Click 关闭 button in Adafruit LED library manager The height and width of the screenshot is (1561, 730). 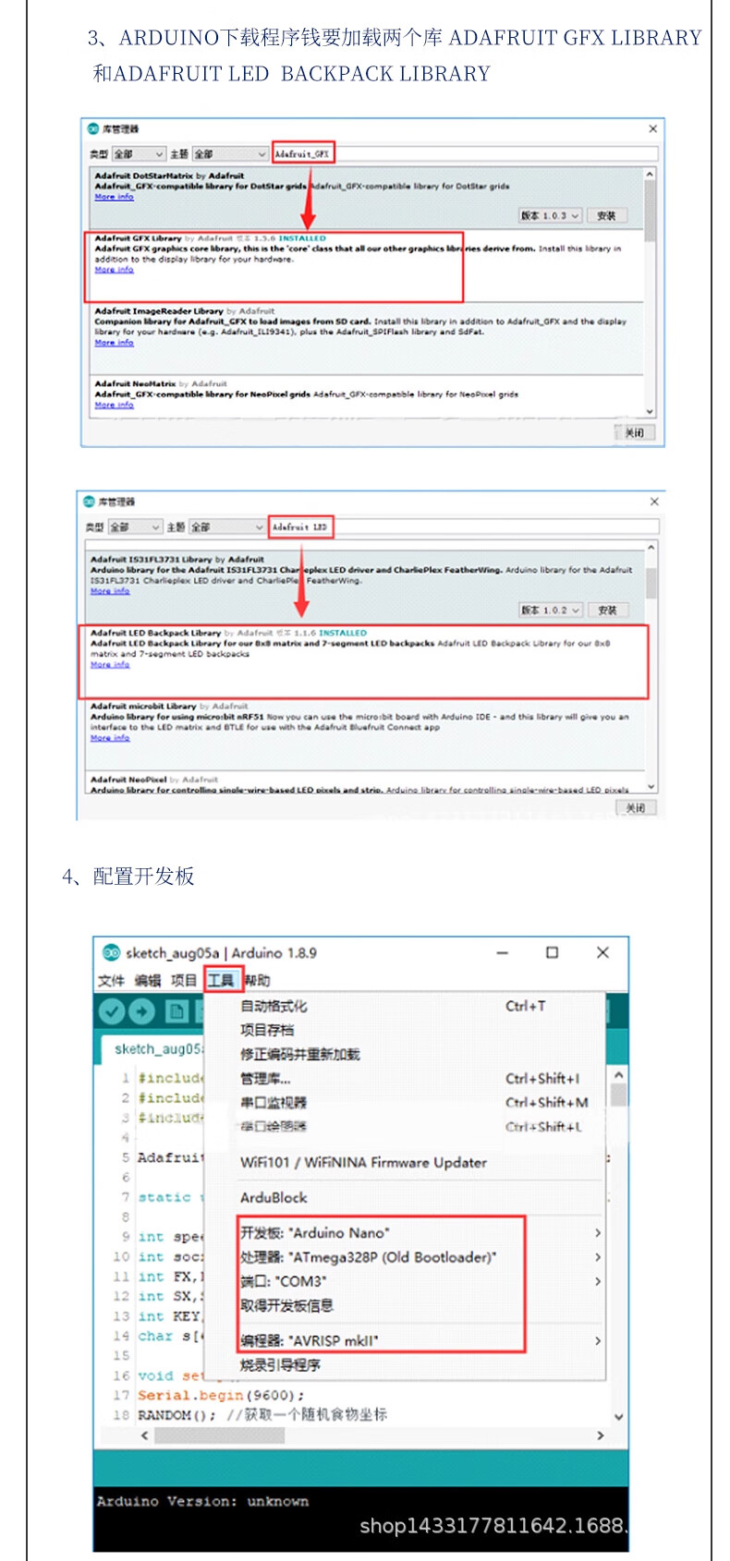coord(636,807)
